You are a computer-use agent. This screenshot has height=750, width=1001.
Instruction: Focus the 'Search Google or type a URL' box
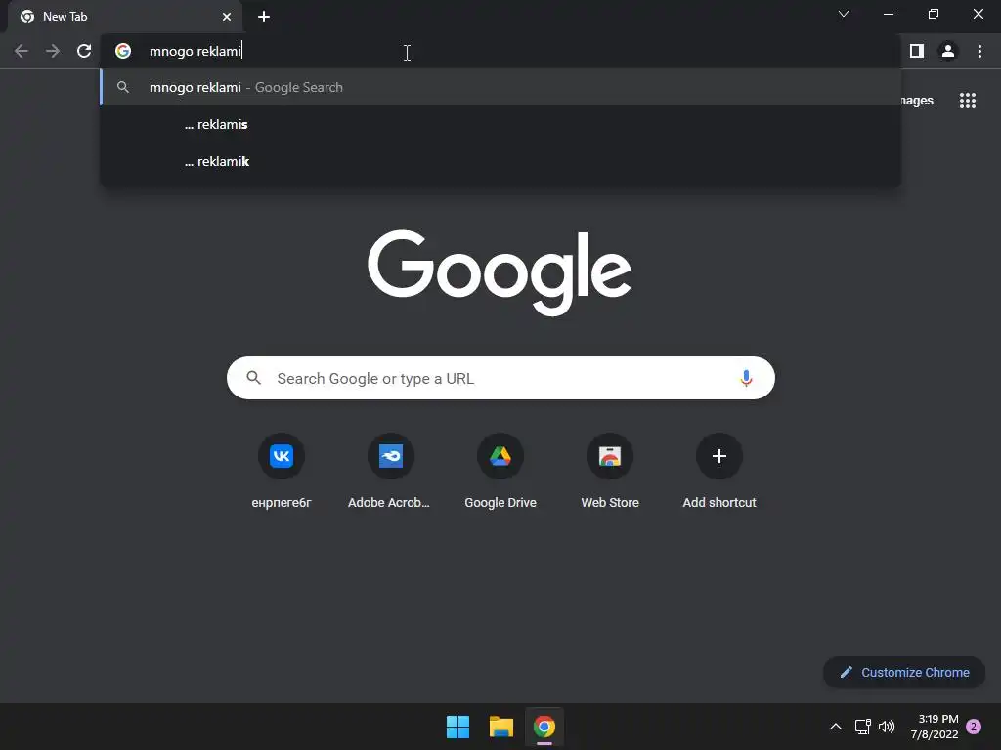pyautogui.click(x=500, y=378)
